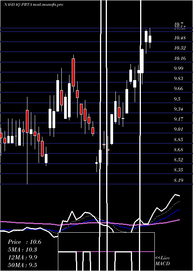Click the 9.5 price axis label

[178, 99]
